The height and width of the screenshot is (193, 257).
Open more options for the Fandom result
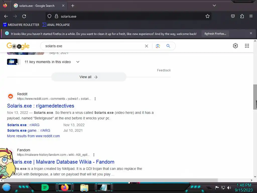point(94,155)
